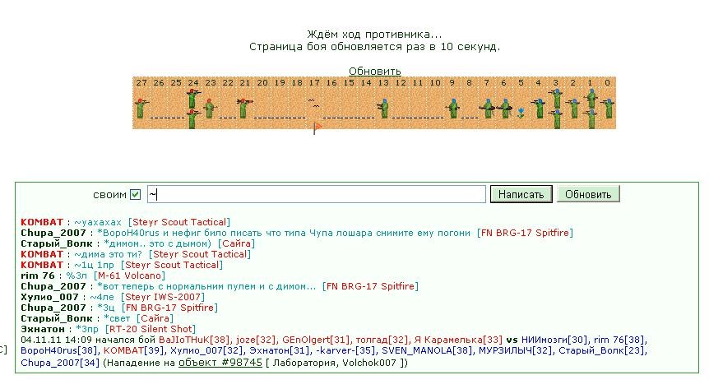The height and width of the screenshot is (389, 709).
Task: Click KOMBAT name in the 'yaxaxax' chat row
Action: tap(42, 222)
